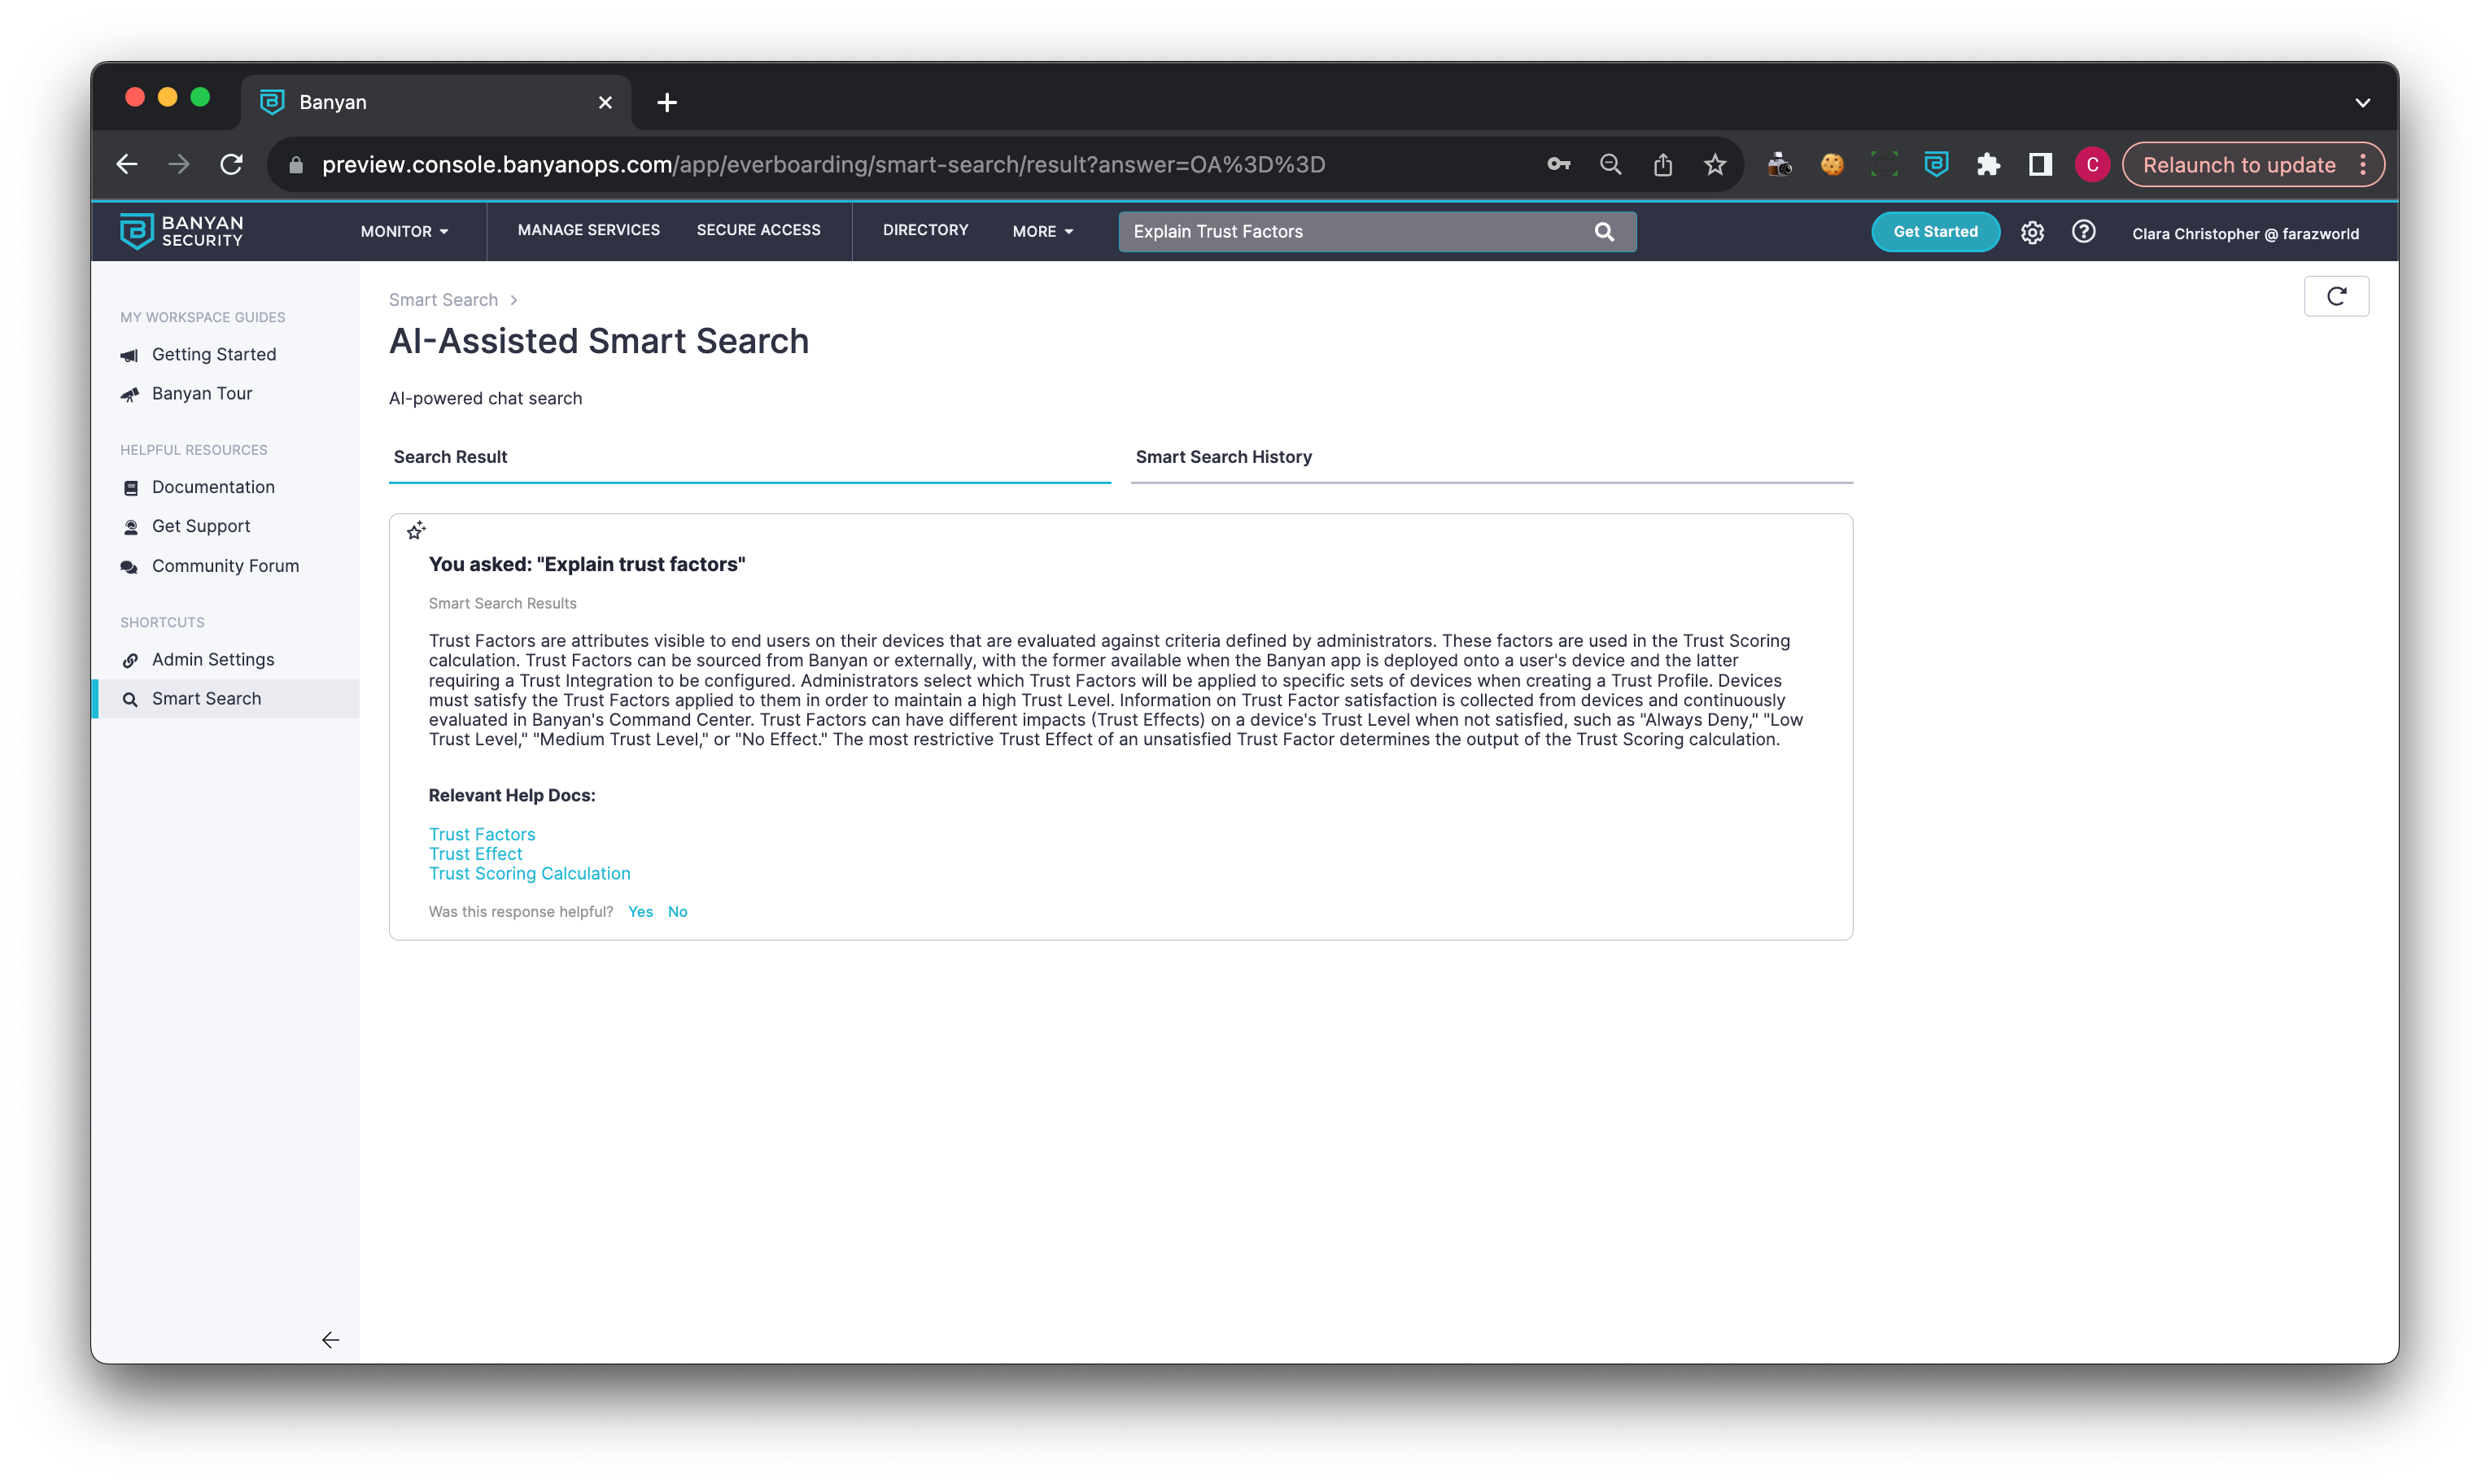This screenshot has height=1484, width=2490.
Task: Click the Banyan Security logo
Action: [182, 231]
